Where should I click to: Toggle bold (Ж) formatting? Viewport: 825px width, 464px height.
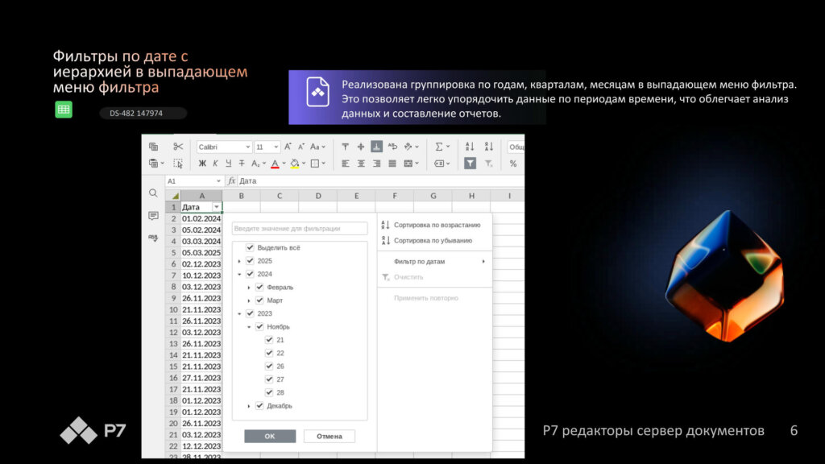(202, 164)
